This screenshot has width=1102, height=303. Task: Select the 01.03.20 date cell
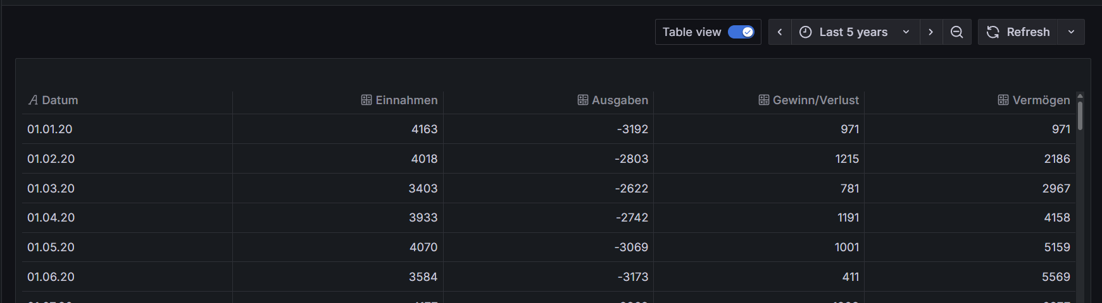coord(51,188)
